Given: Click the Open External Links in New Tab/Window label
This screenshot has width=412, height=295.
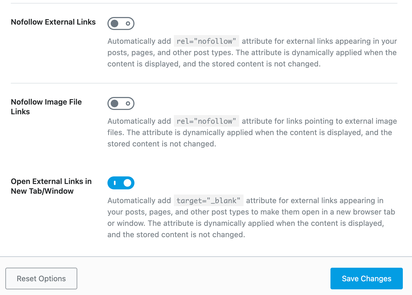Looking at the screenshot, I should tap(51, 186).
